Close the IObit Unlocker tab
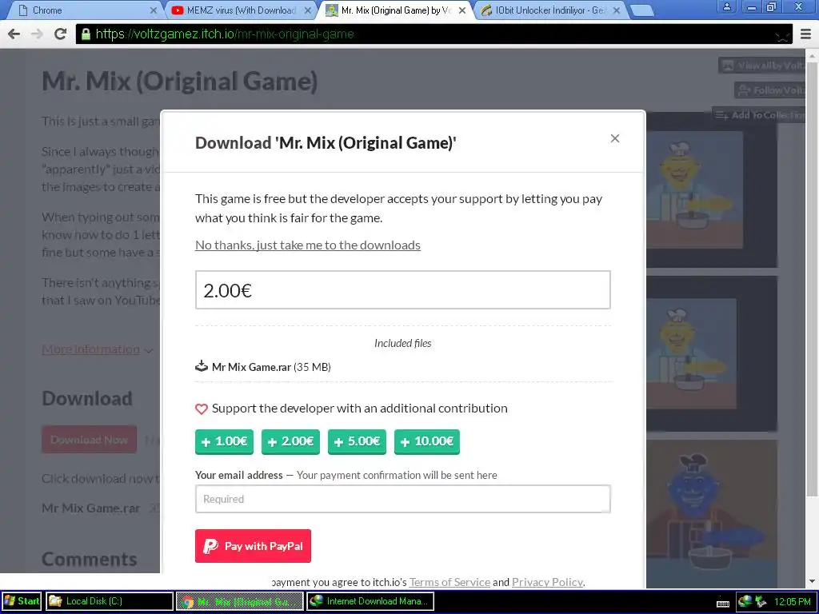 click(617, 10)
